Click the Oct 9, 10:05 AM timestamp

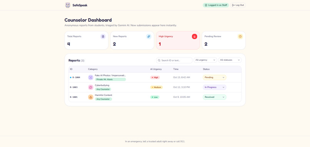coord(182,97)
